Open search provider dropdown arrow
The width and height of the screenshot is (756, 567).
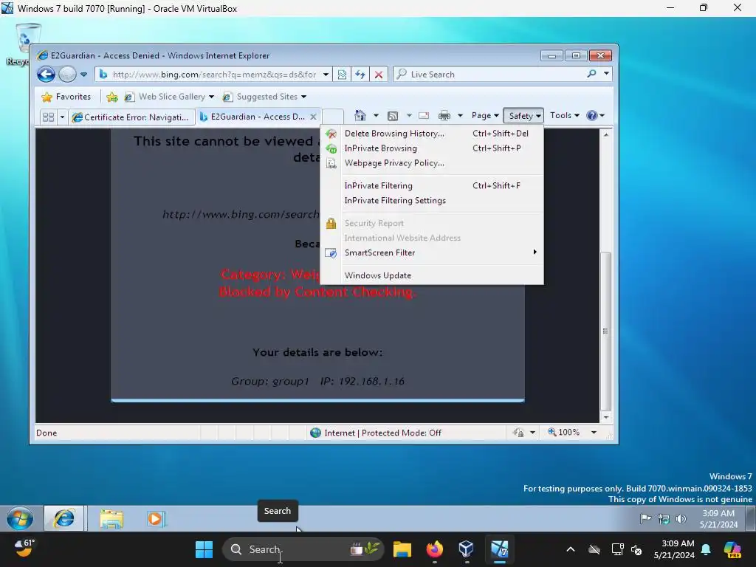pyautogui.click(x=606, y=74)
